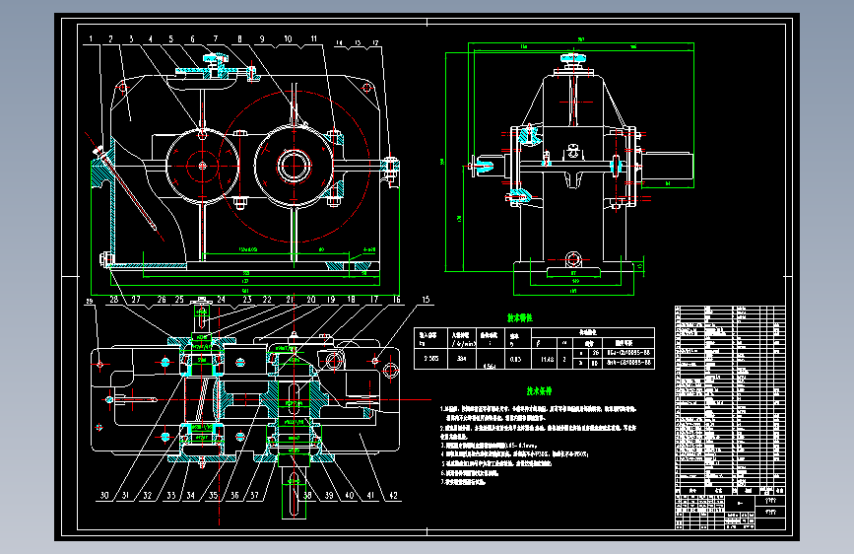Click part callout number 22 in plan view
This screenshot has height=554, width=854.
coord(267,300)
